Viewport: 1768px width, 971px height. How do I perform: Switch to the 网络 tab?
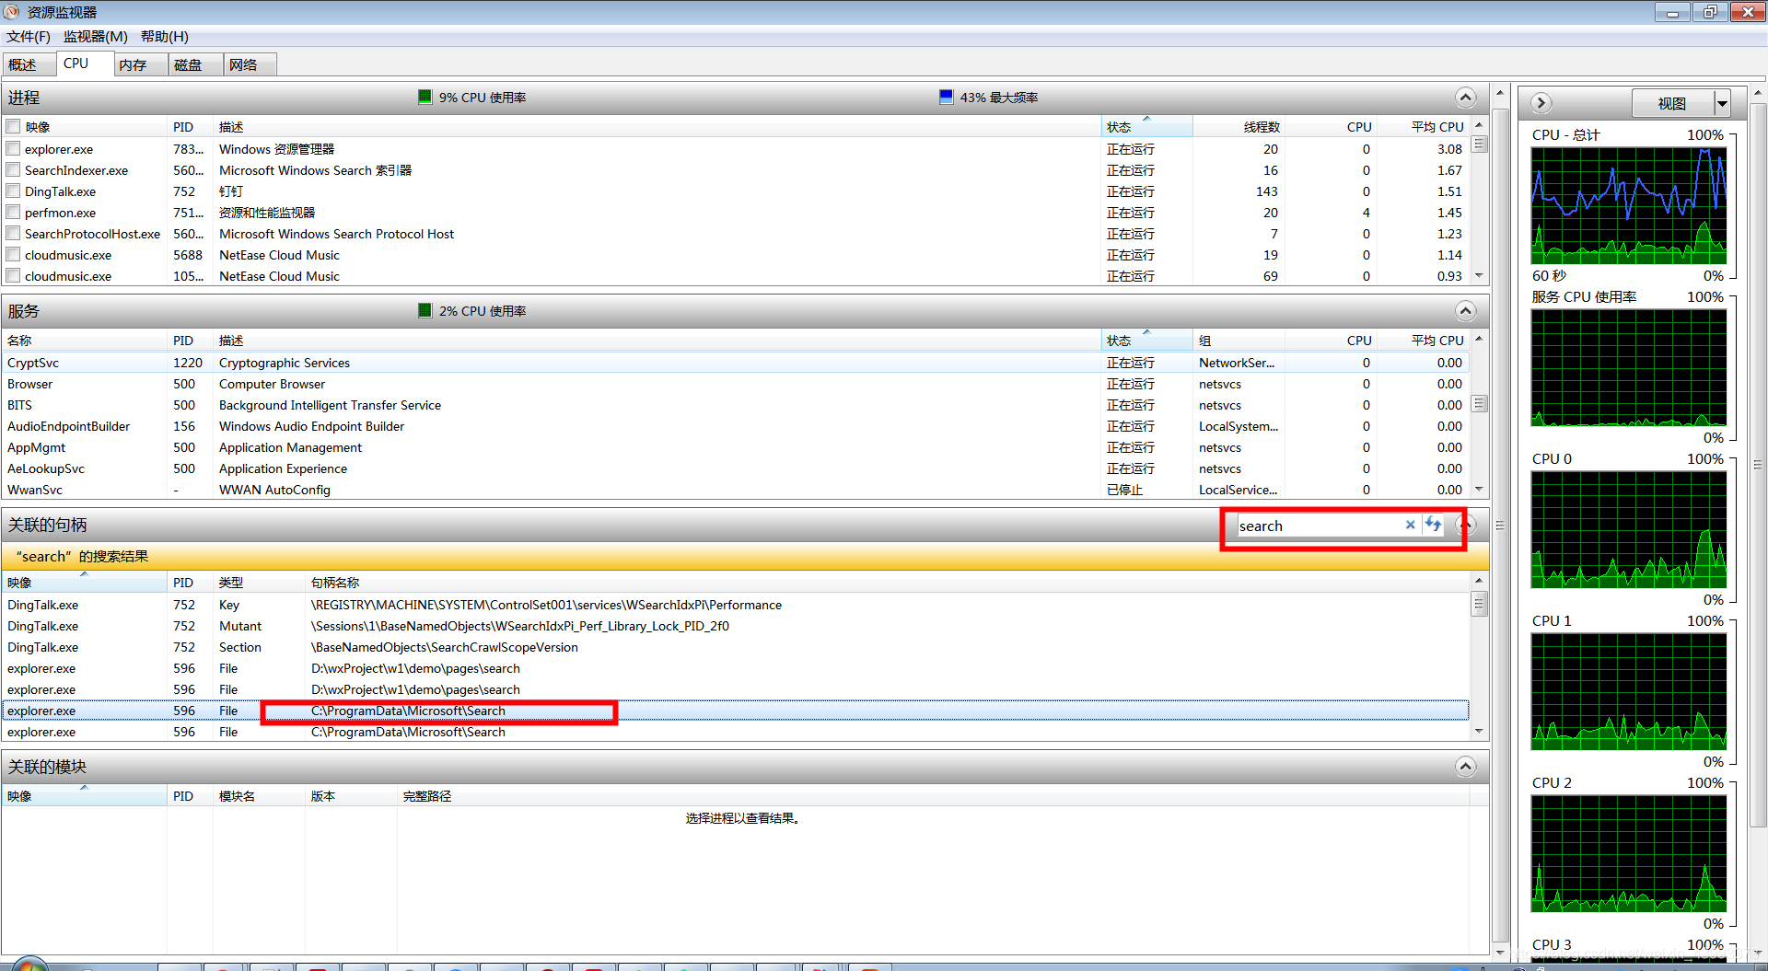[x=250, y=64]
